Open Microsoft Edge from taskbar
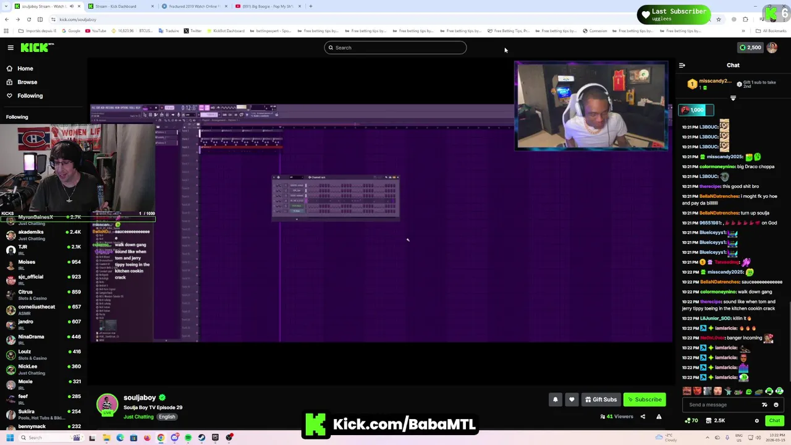Image resolution: width=791 pixels, height=445 pixels. click(x=120, y=438)
